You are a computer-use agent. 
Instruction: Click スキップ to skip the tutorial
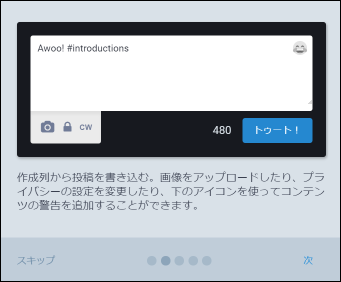pyautogui.click(x=36, y=260)
